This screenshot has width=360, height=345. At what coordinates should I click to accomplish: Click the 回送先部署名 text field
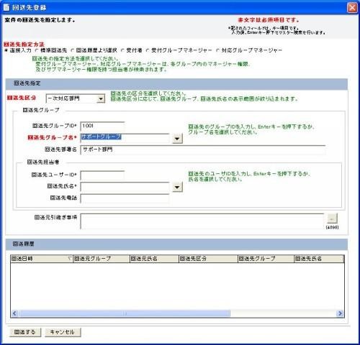(203, 149)
